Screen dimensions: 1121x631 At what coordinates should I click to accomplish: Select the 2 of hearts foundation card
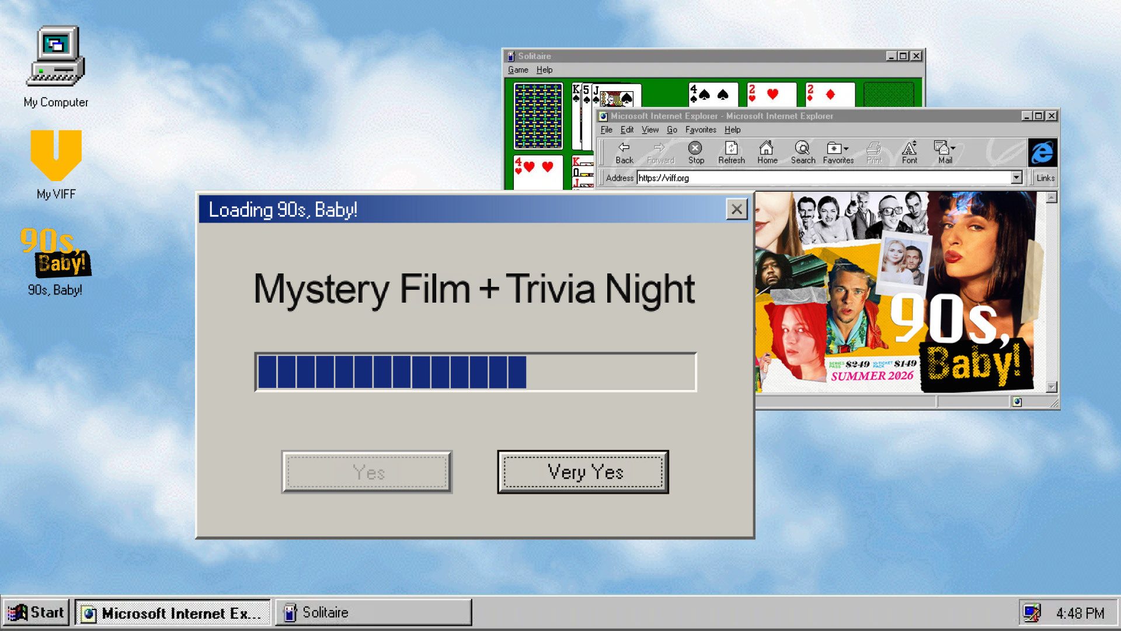pyautogui.click(x=771, y=95)
